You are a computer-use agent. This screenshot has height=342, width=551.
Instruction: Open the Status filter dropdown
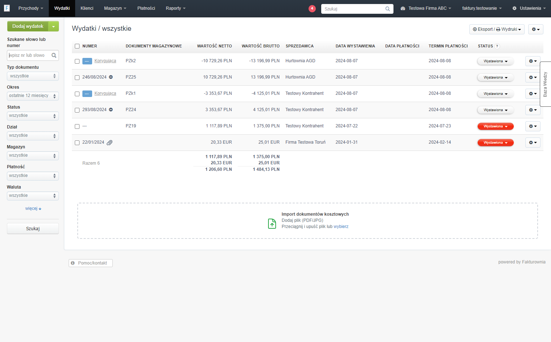[x=33, y=116]
